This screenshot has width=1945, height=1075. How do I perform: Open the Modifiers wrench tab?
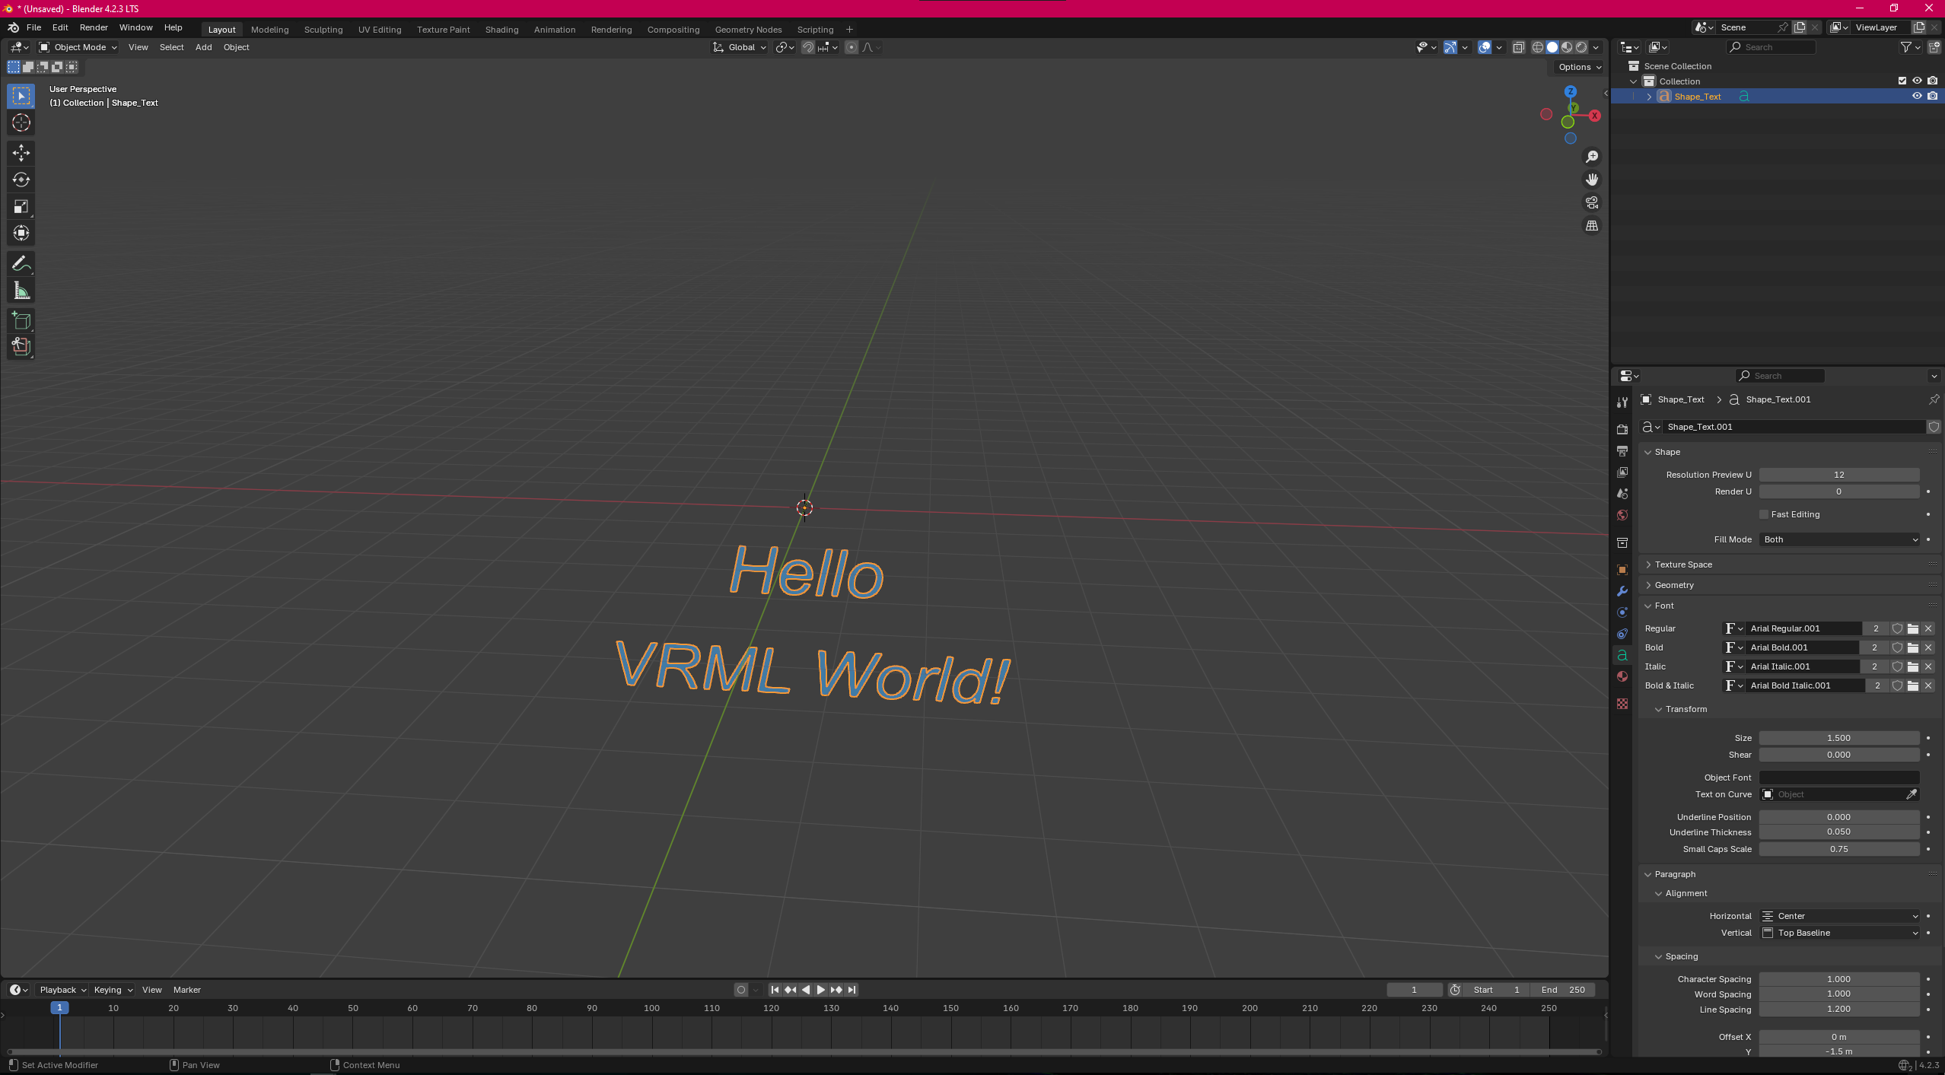(x=1622, y=591)
